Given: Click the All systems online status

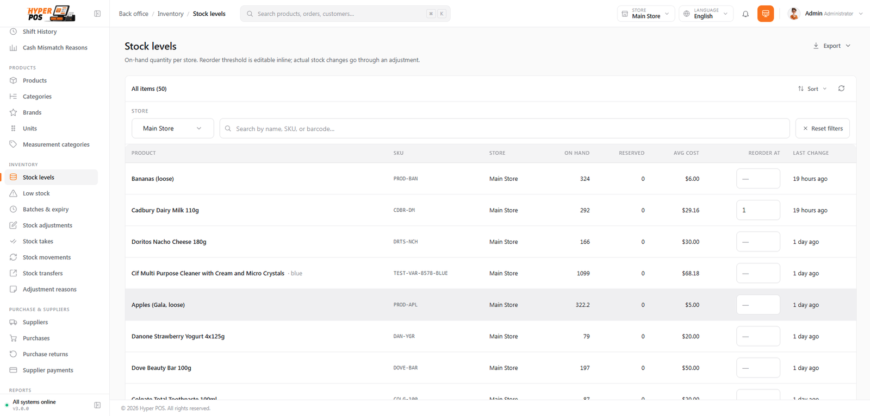Looking at the screenshot, I should (x=34, y=402).
